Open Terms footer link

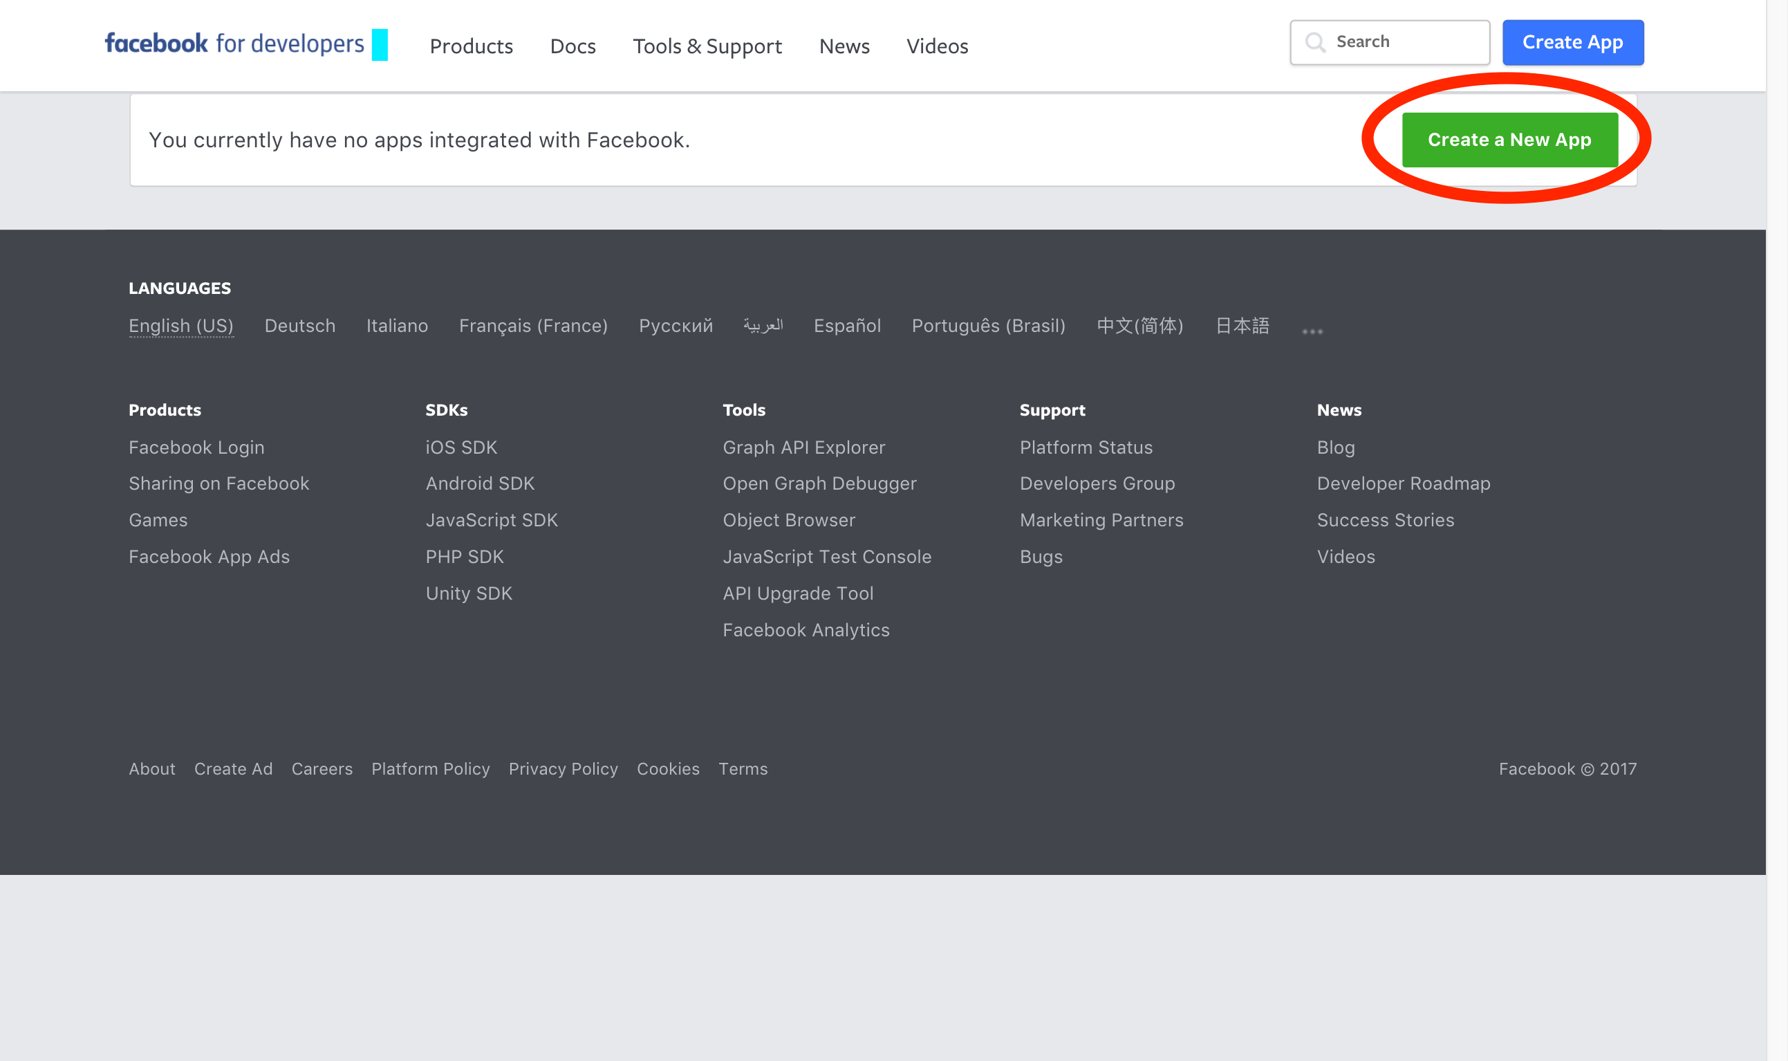(743, 769)
